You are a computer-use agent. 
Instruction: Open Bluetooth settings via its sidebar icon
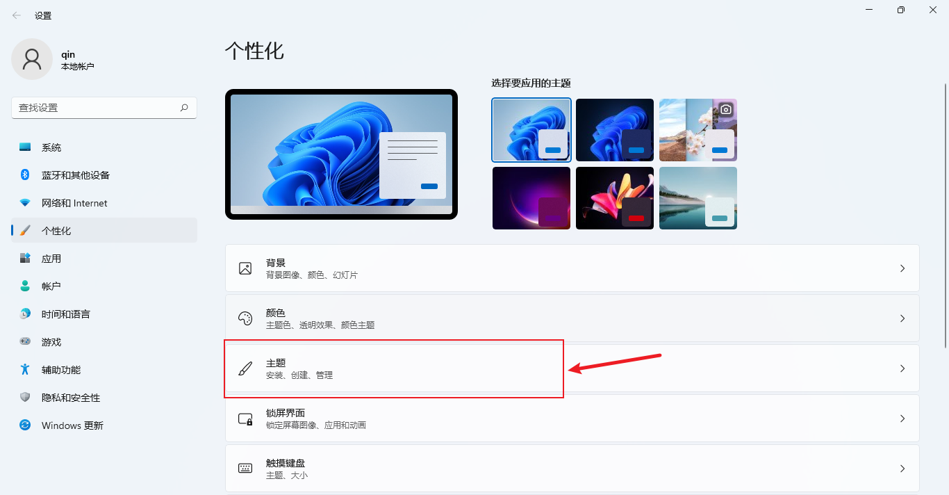[25, 175]
